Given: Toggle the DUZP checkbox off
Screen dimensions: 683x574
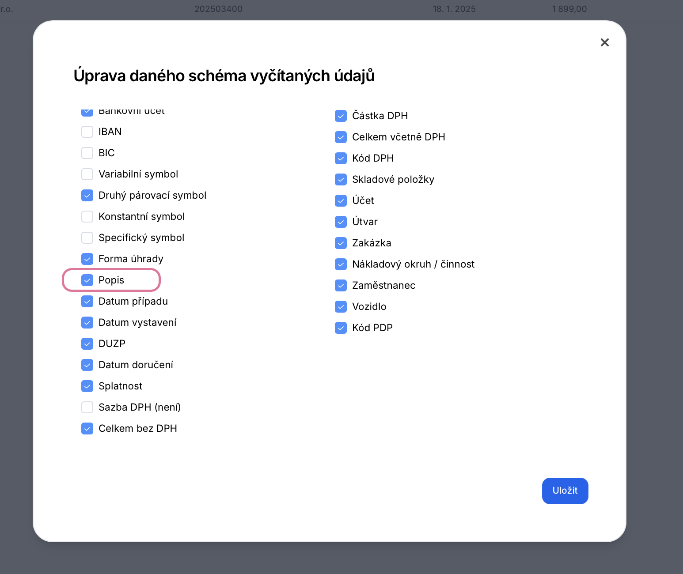Looking at the screenshot, I should (x=87, y=344).
